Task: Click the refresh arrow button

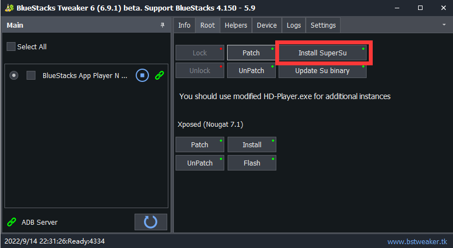Action: coord(151,222)
